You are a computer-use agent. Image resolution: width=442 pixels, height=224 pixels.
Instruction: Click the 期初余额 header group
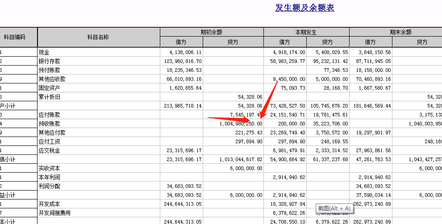212,32
